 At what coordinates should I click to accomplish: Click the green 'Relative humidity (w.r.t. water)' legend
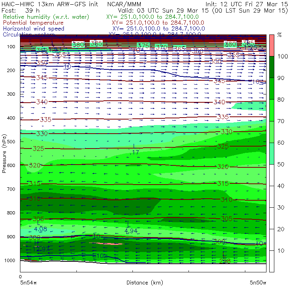coord(46,17)
